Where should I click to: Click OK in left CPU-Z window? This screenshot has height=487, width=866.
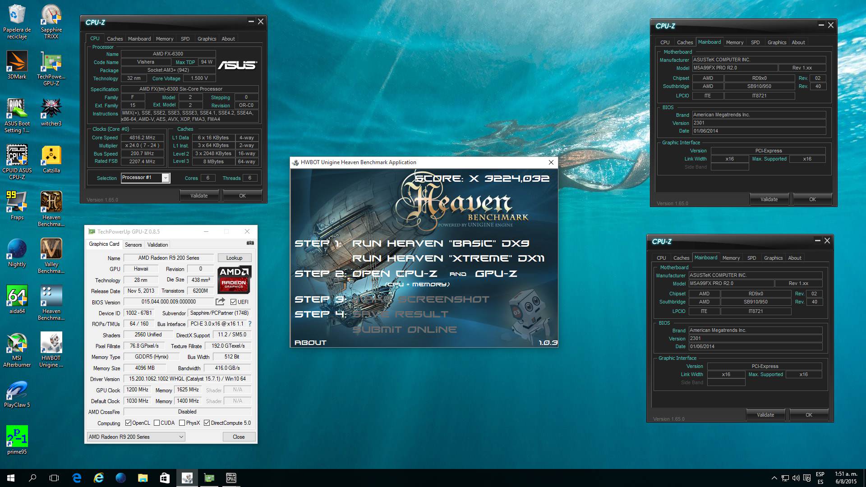click(x=242, y=196)
